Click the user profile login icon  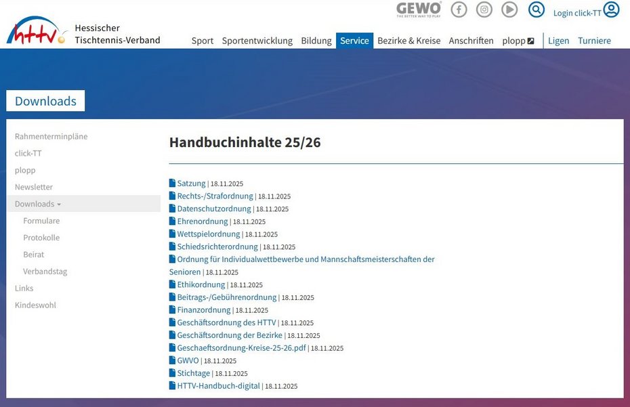tap(612, 9)
